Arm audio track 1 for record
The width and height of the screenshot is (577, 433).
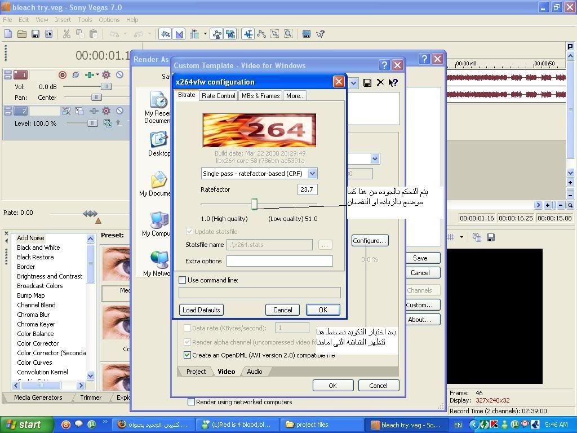[63, 74]
